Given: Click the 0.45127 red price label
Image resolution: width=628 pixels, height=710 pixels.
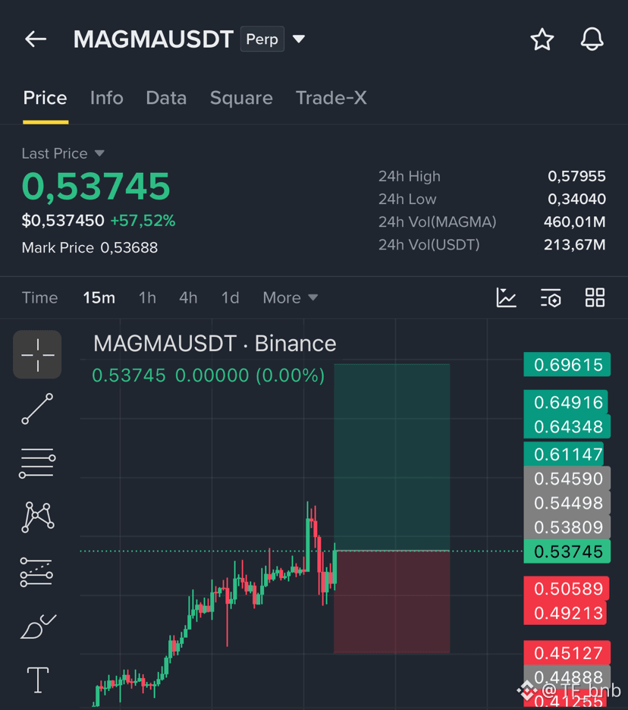Looking at the screenshot, I should 567,653.
